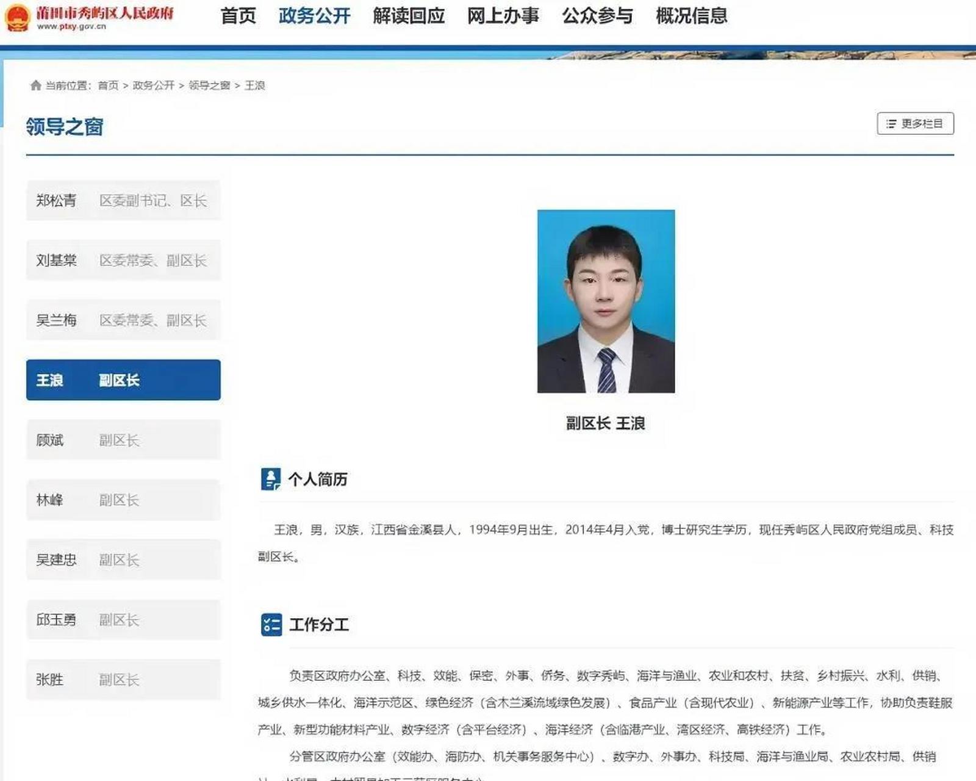This screenshot has width=976, height=781.
Task: Open 郑松青's leader profile
Action: point(122,201)
